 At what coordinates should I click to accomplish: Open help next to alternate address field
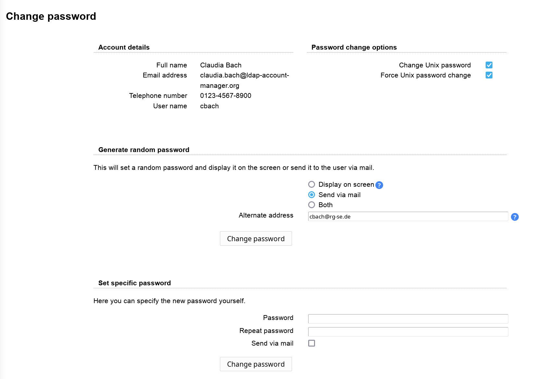click(515, 217)
